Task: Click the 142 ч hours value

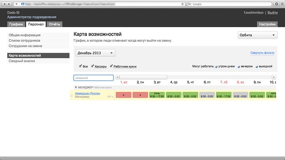Action: point(110,97)
